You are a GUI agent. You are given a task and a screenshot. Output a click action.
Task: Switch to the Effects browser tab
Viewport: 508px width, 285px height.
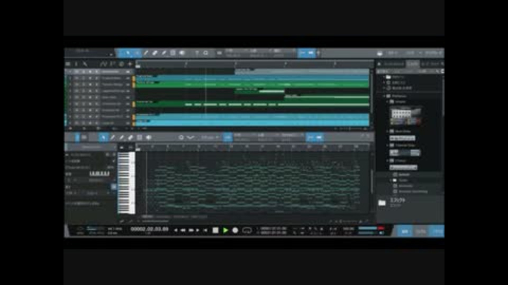click(x=413, y=64)
